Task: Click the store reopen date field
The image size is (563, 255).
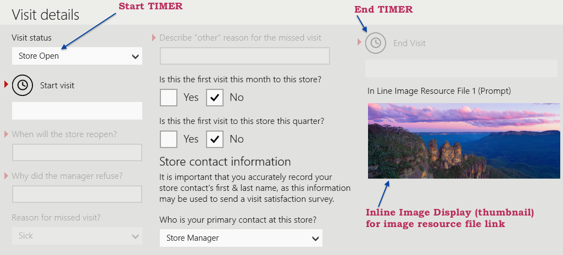Action: pos(77,152)
